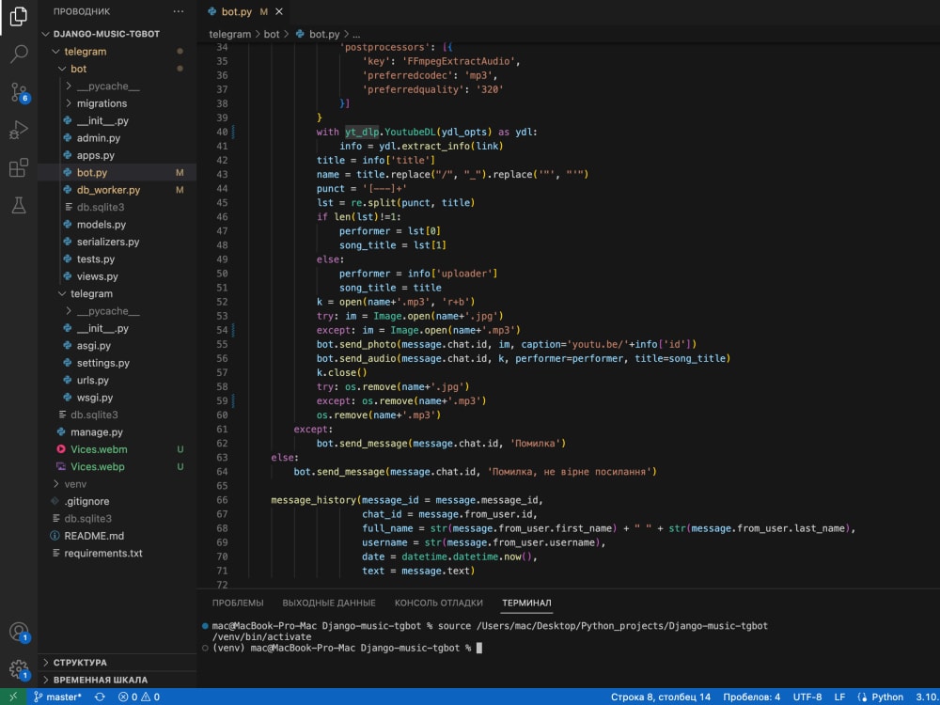940x705 pixels.
Task: Open the Search view in the activity bar
Action: point(17,55)
